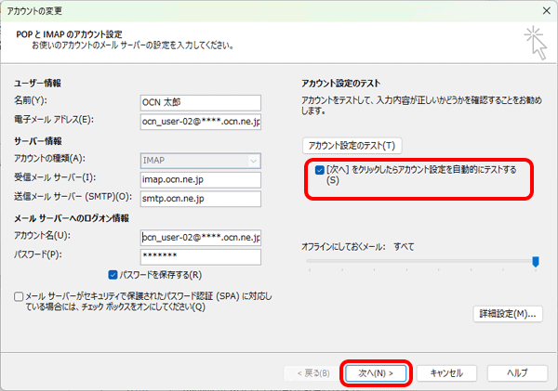This screenshot has width=558, height=391.
Task: Click the 送信メール サーバー (SMTP) field
Action: pyautogui.click(x=200, y=198)
